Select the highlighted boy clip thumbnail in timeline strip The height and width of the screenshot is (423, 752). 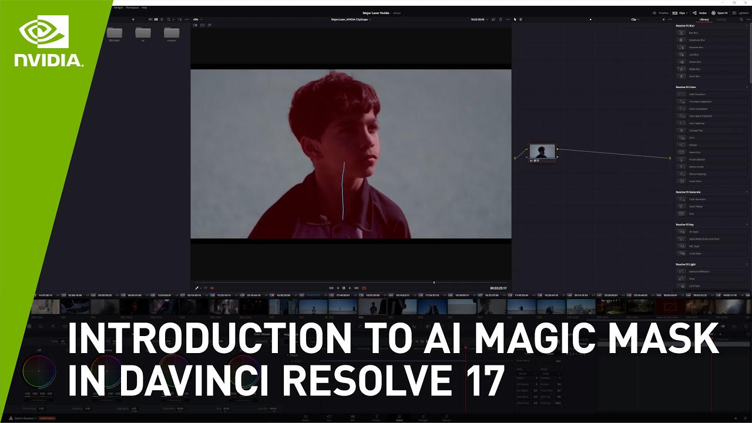(372, 307)
